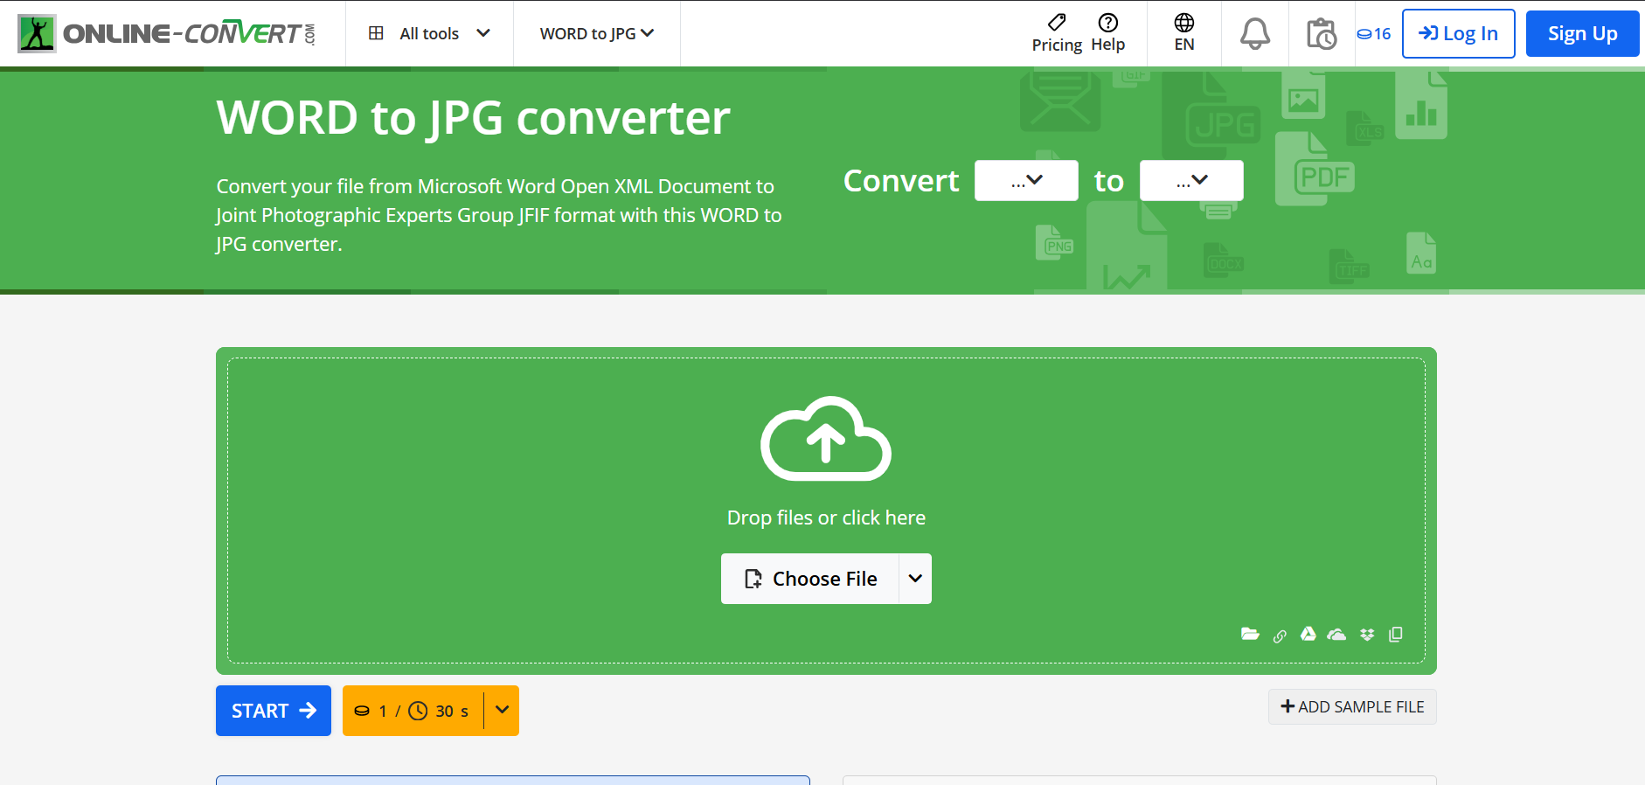Select the source format in Convert dropdown

coord(1026,181)
